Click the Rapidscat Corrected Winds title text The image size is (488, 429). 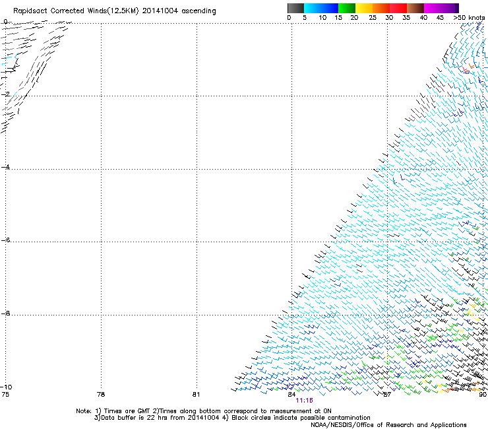115,11
